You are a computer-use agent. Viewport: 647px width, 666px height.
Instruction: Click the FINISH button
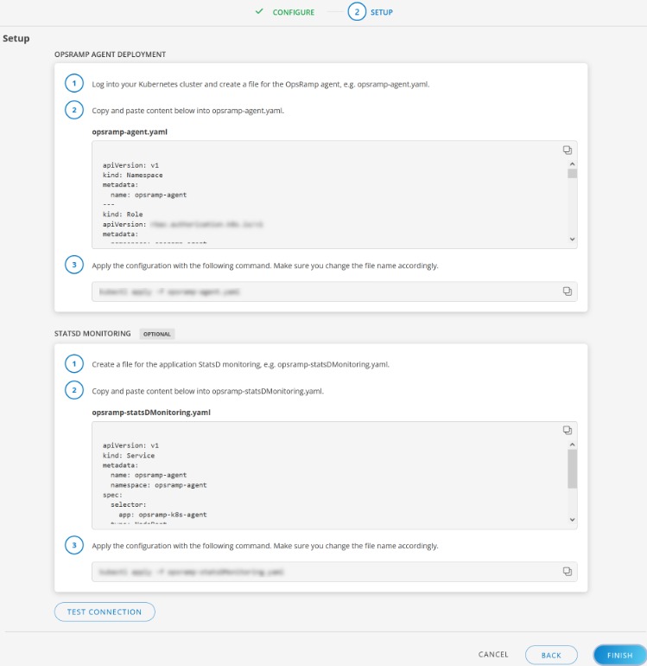pyautogui.click(x=620, y=655)
